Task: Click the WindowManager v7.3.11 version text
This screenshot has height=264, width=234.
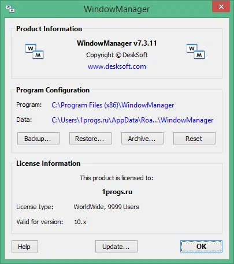Action: click(x=117, y=43)
